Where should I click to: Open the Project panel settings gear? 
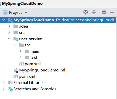point(104,12)
